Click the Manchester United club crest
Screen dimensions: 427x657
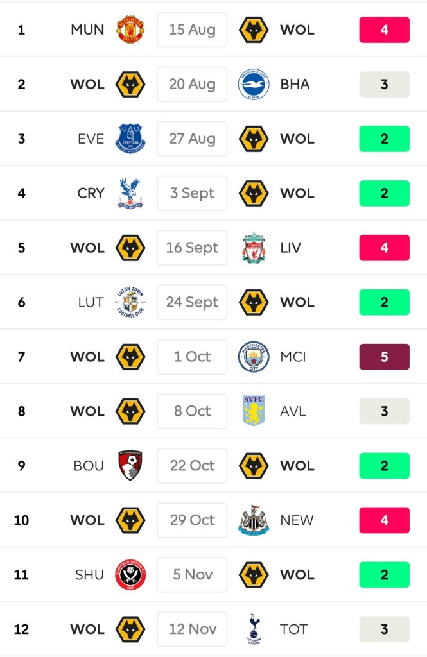pos(130,30)
